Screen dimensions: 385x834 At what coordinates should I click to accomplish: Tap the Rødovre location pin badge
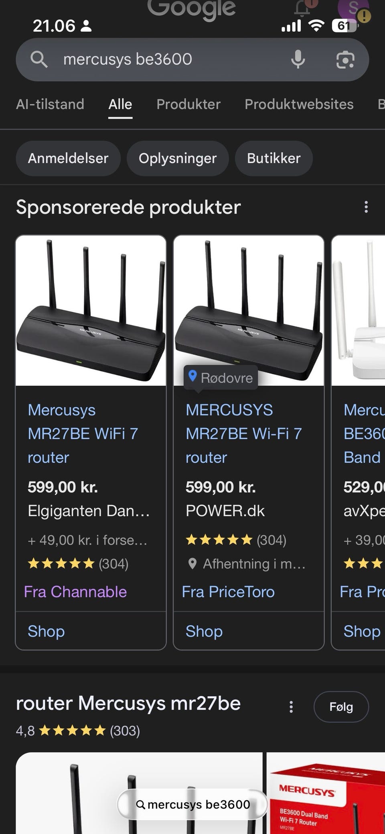coord(221,377)
